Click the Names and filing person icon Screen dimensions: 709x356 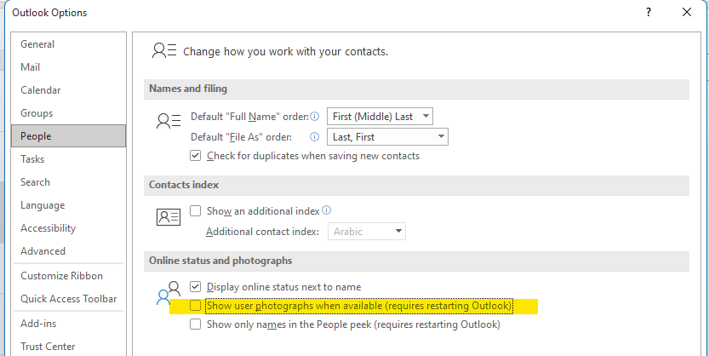(169, 122)
